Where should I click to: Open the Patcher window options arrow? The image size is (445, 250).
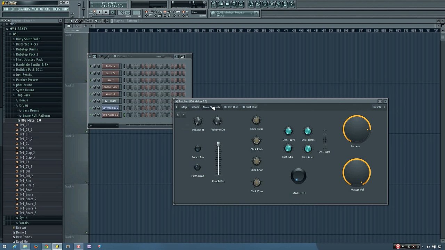tap(176, 101)
